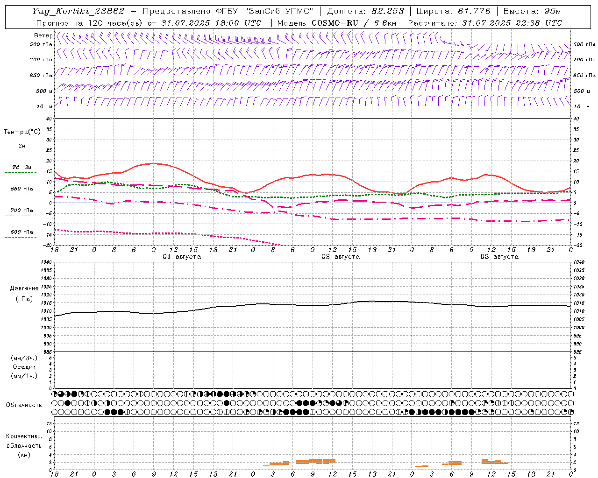Select the Конвективн. label

(24, 436)
